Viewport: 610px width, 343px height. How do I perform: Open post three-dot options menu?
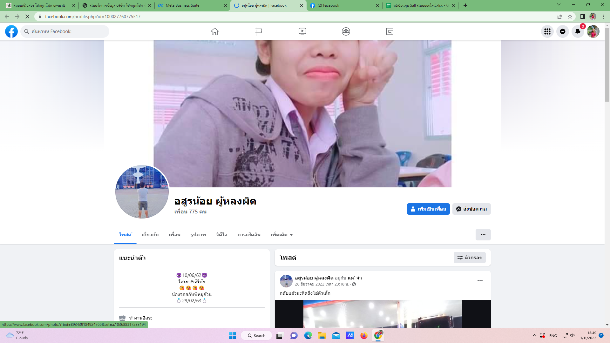pos(480,280)
